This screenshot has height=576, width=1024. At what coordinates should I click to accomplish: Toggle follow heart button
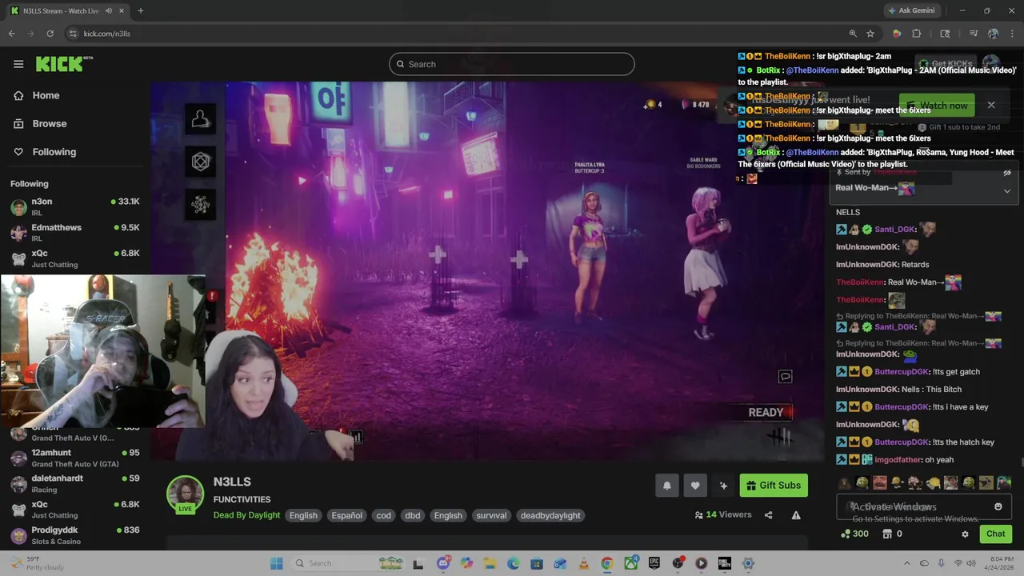point(695,486)
